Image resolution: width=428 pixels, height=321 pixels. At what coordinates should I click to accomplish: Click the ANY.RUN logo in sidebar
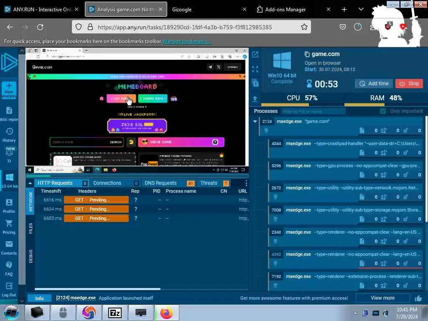pos(9,63)
